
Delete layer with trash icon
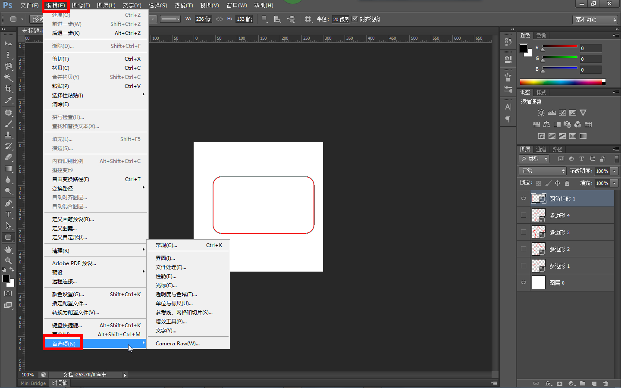tap(605, 383)
